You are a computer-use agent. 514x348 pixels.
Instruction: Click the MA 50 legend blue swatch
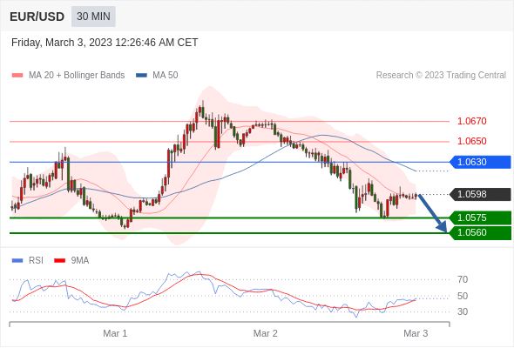point(141,76)
